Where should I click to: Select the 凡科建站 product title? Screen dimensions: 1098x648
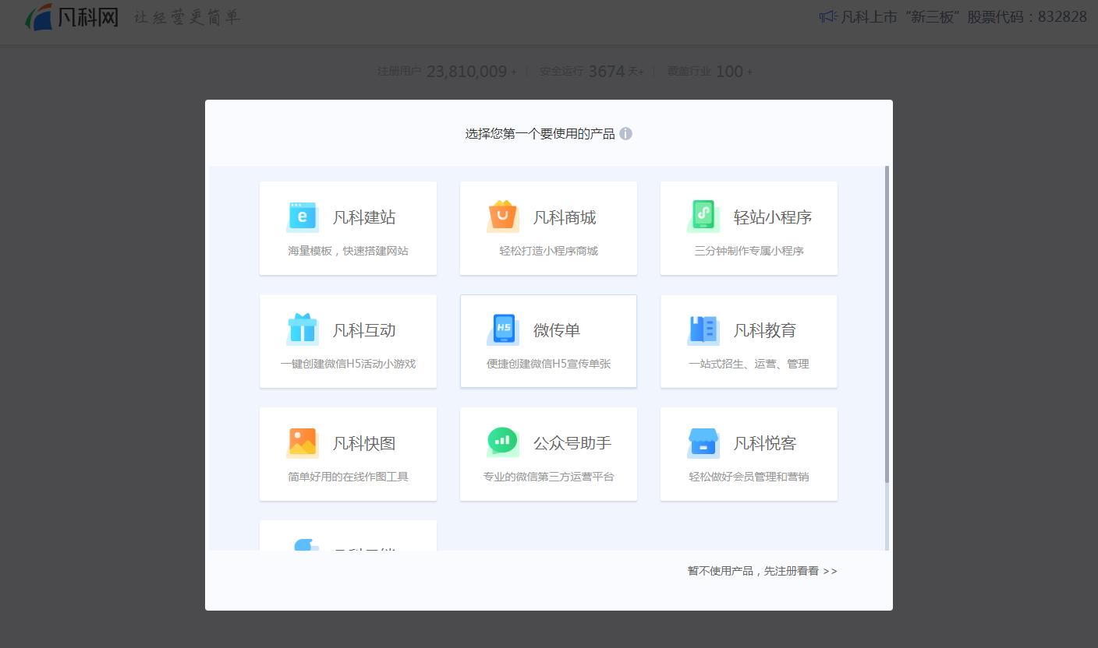coord(364,217)
